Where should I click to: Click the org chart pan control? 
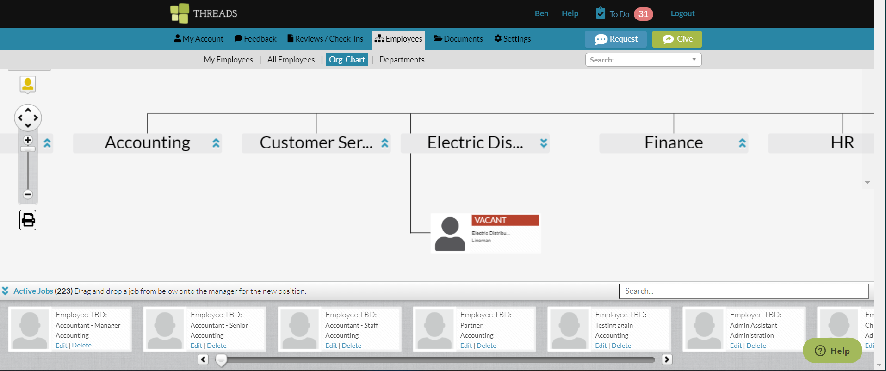coord(28,117)
